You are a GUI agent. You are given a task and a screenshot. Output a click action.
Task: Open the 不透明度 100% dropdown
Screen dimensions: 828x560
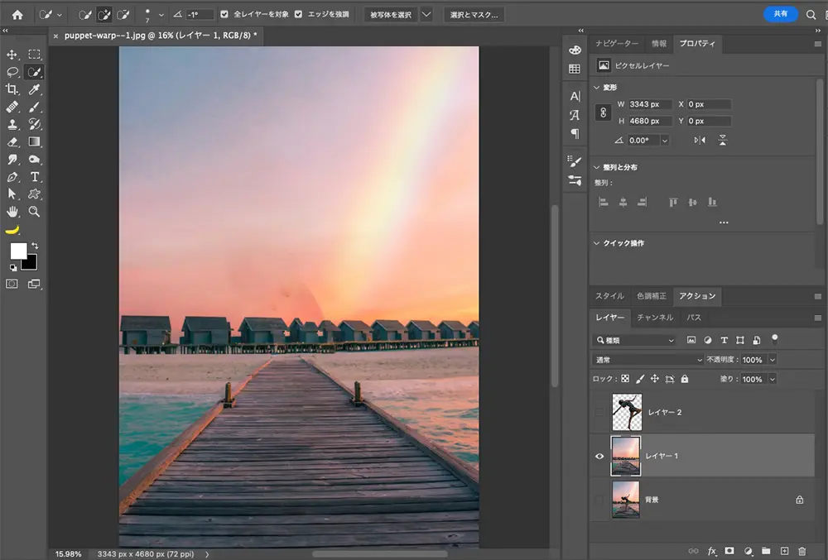773,360
